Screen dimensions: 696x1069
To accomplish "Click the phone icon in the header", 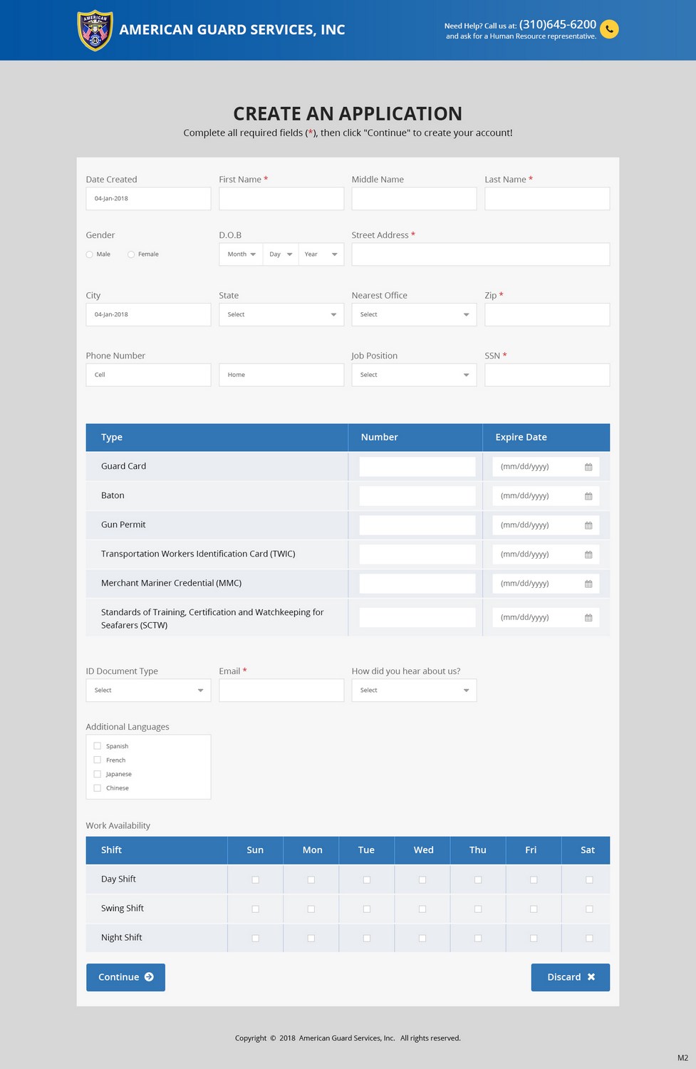I will coord(609,29).
